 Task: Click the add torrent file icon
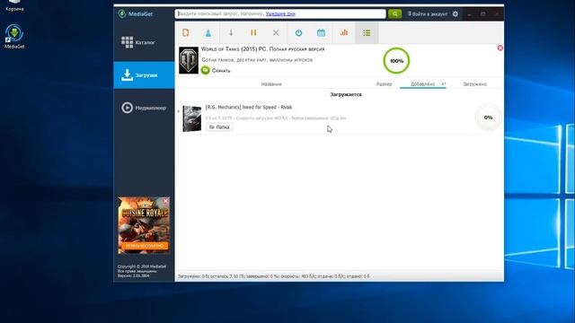[186, 32]
